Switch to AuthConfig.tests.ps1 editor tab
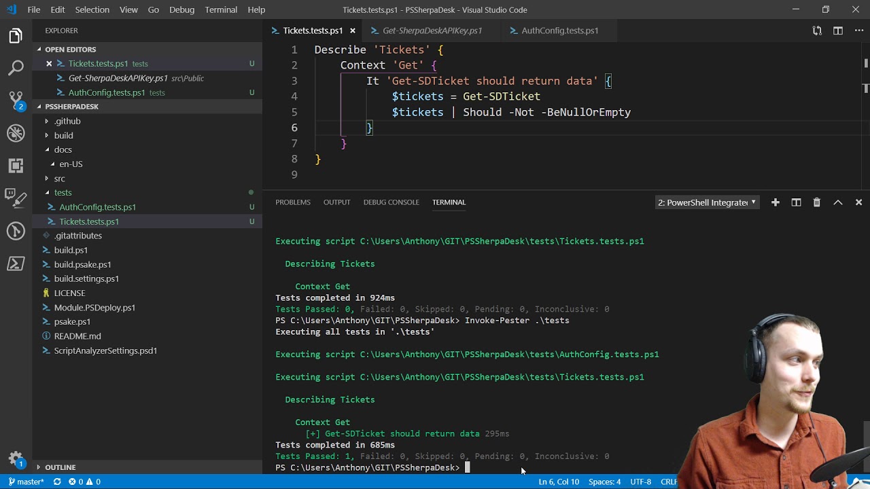 click(x=559, y=31)
